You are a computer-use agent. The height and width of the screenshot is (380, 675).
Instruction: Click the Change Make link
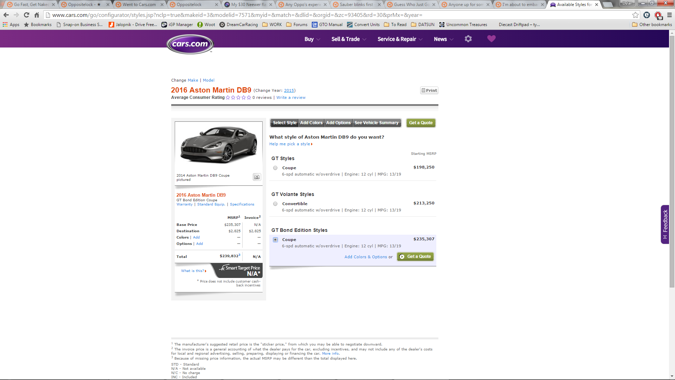[193, 80]
